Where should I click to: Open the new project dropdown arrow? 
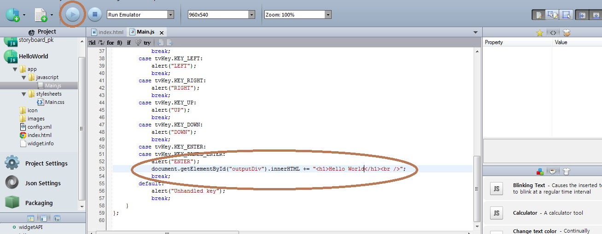coord(24,15)
